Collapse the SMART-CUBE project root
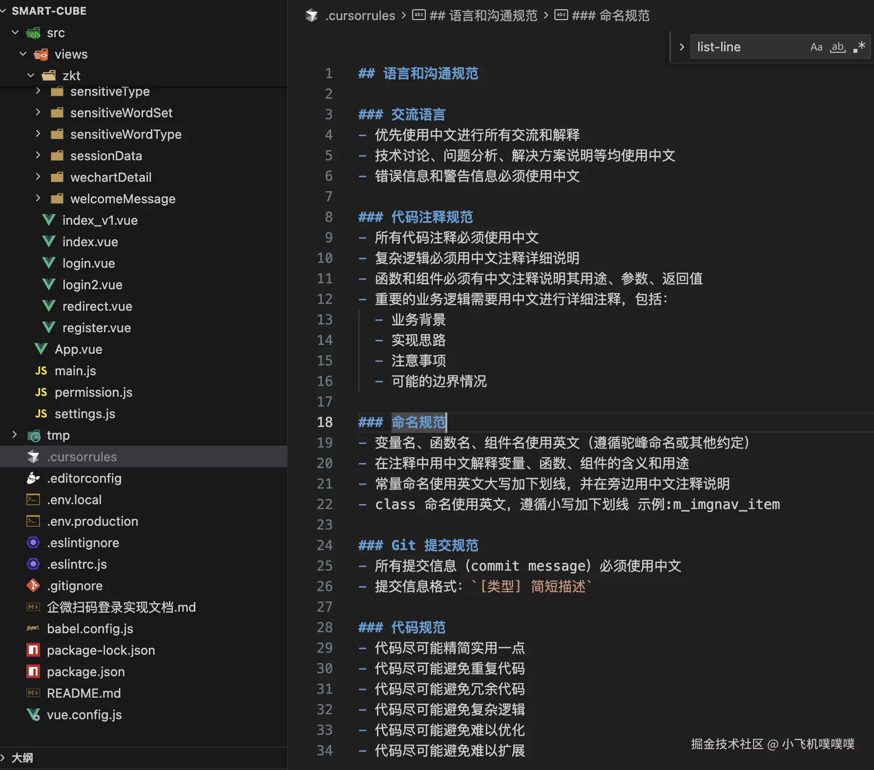Viewport: 874px width, 770px height. click(4, 11)
